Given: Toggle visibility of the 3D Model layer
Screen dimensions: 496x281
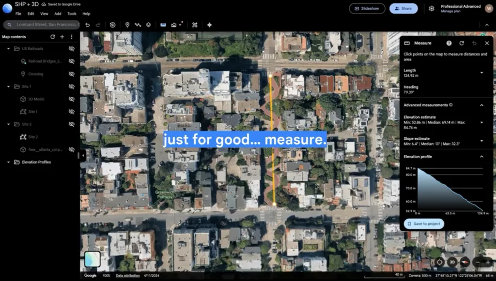Looking at the screenshot, I should tap(72, 99).
